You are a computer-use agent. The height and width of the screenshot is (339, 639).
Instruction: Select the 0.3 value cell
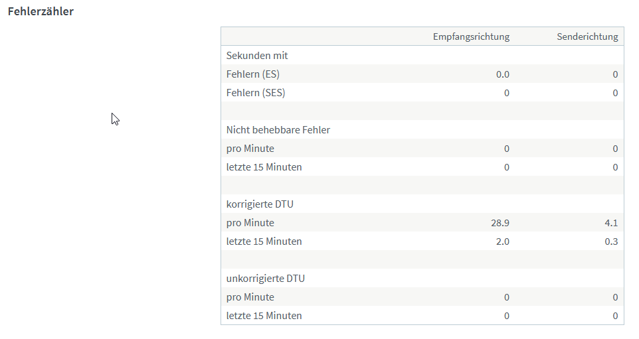611,241
